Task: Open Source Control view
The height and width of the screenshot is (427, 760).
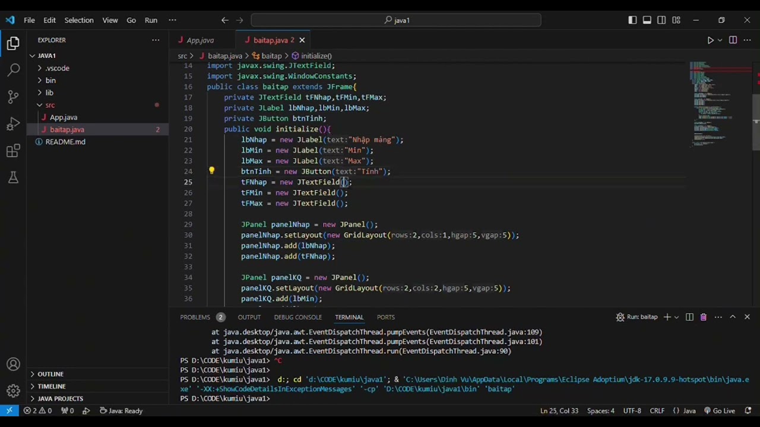Action: [13, 97]
